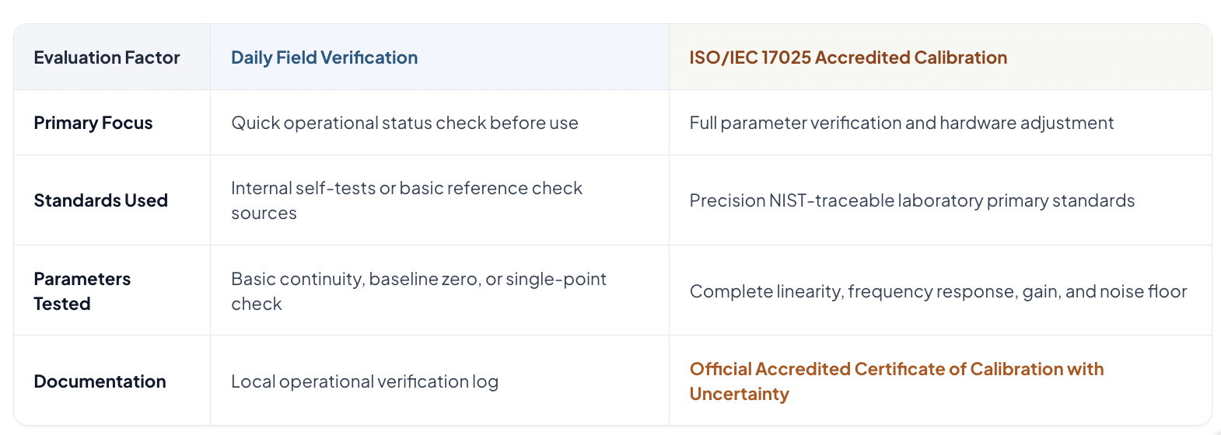Screen dimensions: 1221x435
Task: Click the 'Internal self-tests' cell text
Action: pyautogui.click(x=407, y=200)
